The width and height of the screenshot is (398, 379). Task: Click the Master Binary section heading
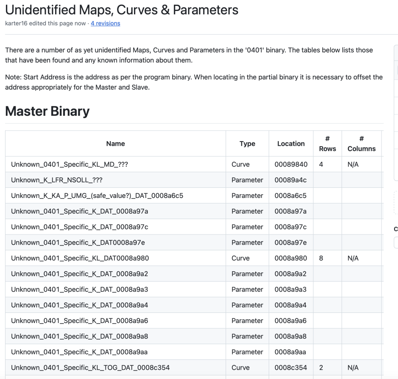click(47, 111)
